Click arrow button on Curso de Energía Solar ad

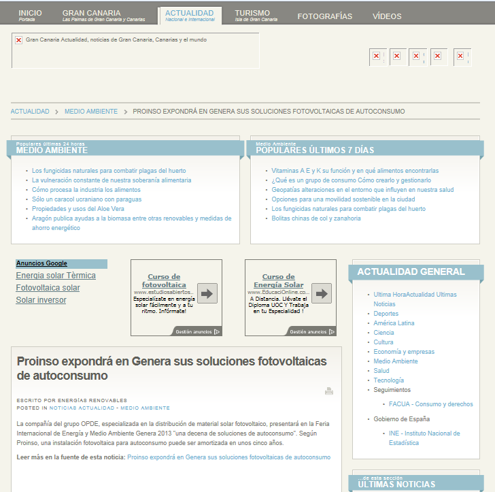tap(322, 293)
